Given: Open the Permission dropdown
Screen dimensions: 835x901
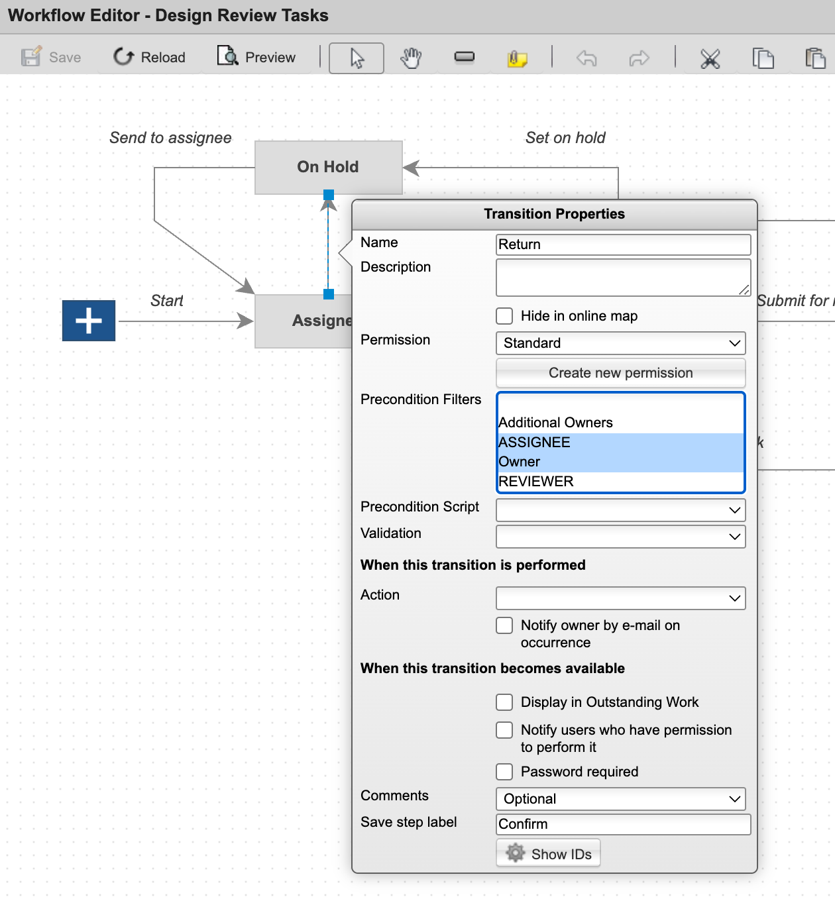Looking at the screenshot, I should tap(620, 343).
